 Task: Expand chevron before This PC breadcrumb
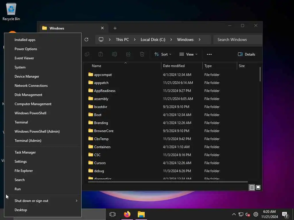click(110, 40)
